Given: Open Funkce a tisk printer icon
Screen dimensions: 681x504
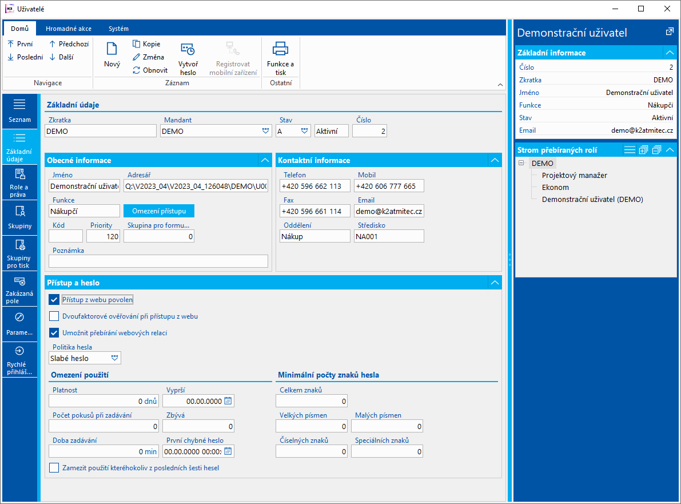Looking at the screenshot, I should (x=280, y=49).
